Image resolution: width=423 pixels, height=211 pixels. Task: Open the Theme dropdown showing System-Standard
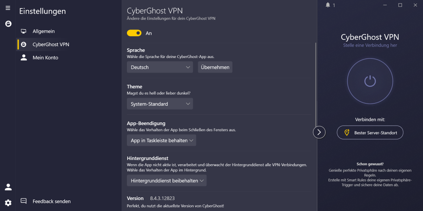point(160,104)
